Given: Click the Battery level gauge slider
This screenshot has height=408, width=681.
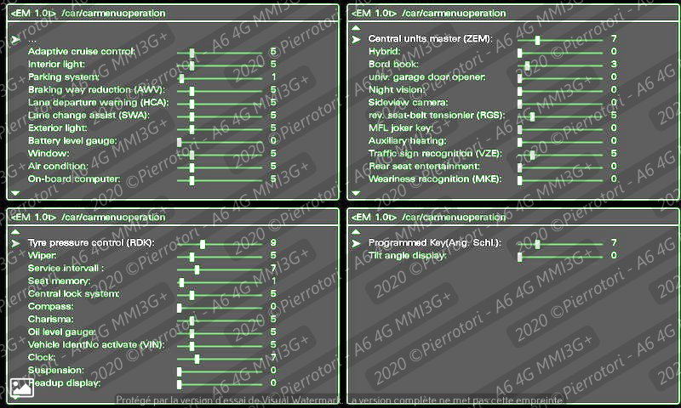Looking at the screenshot, I should coord(179,141).
